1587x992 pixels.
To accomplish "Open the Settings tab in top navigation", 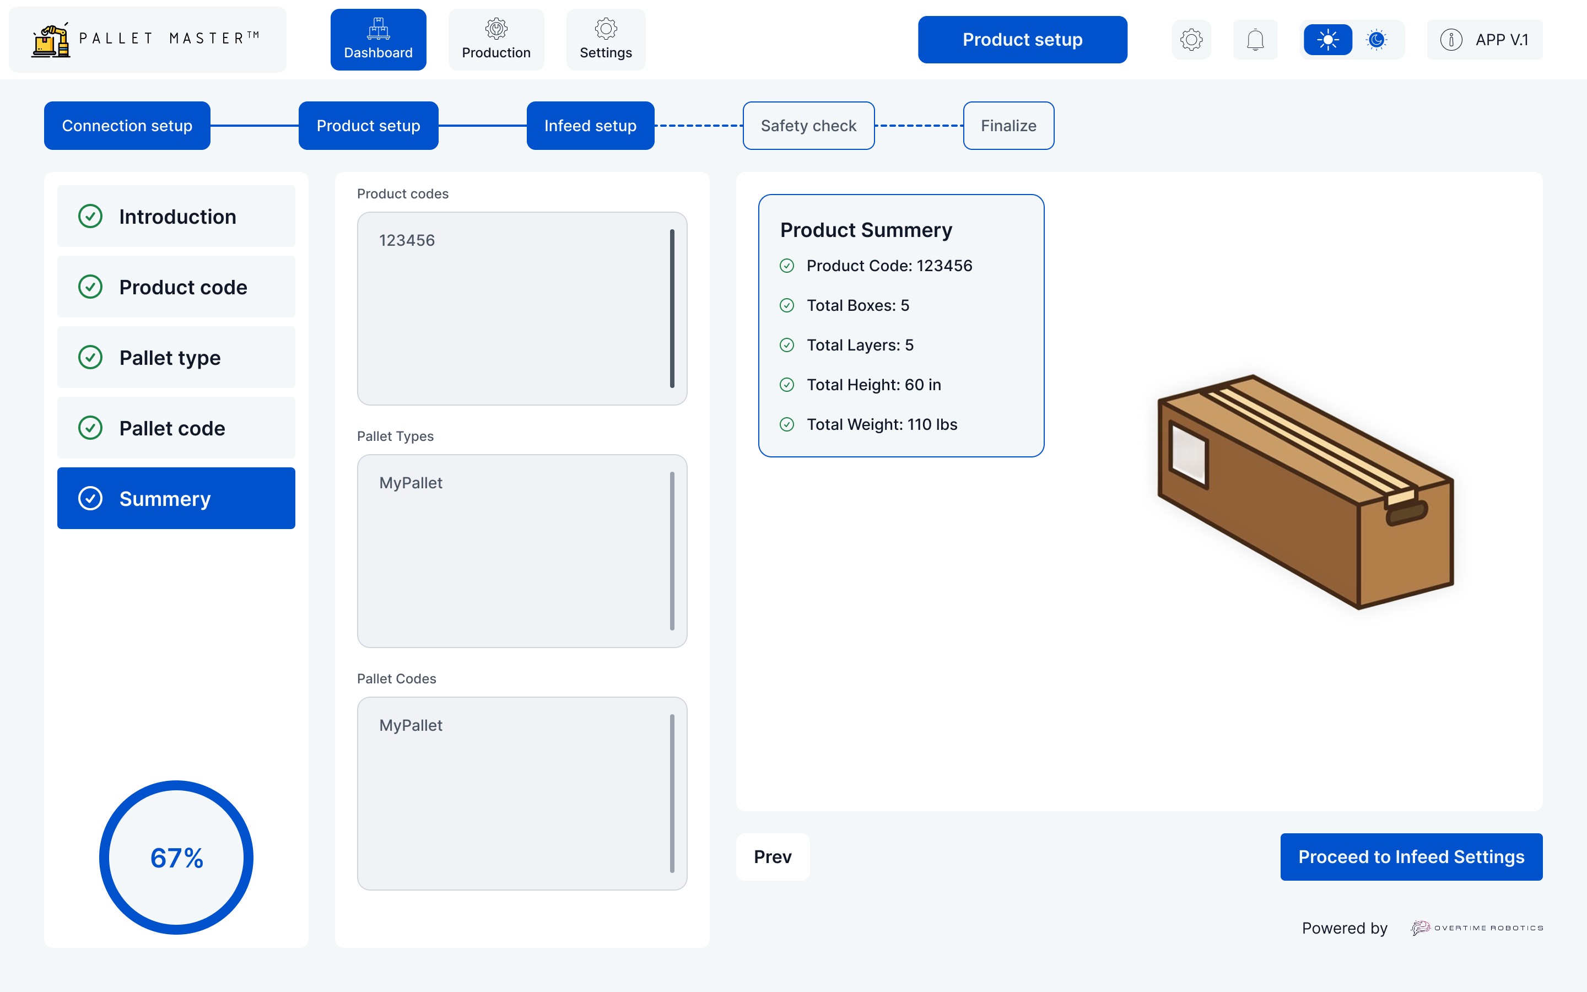I will [x=605, y=40].
